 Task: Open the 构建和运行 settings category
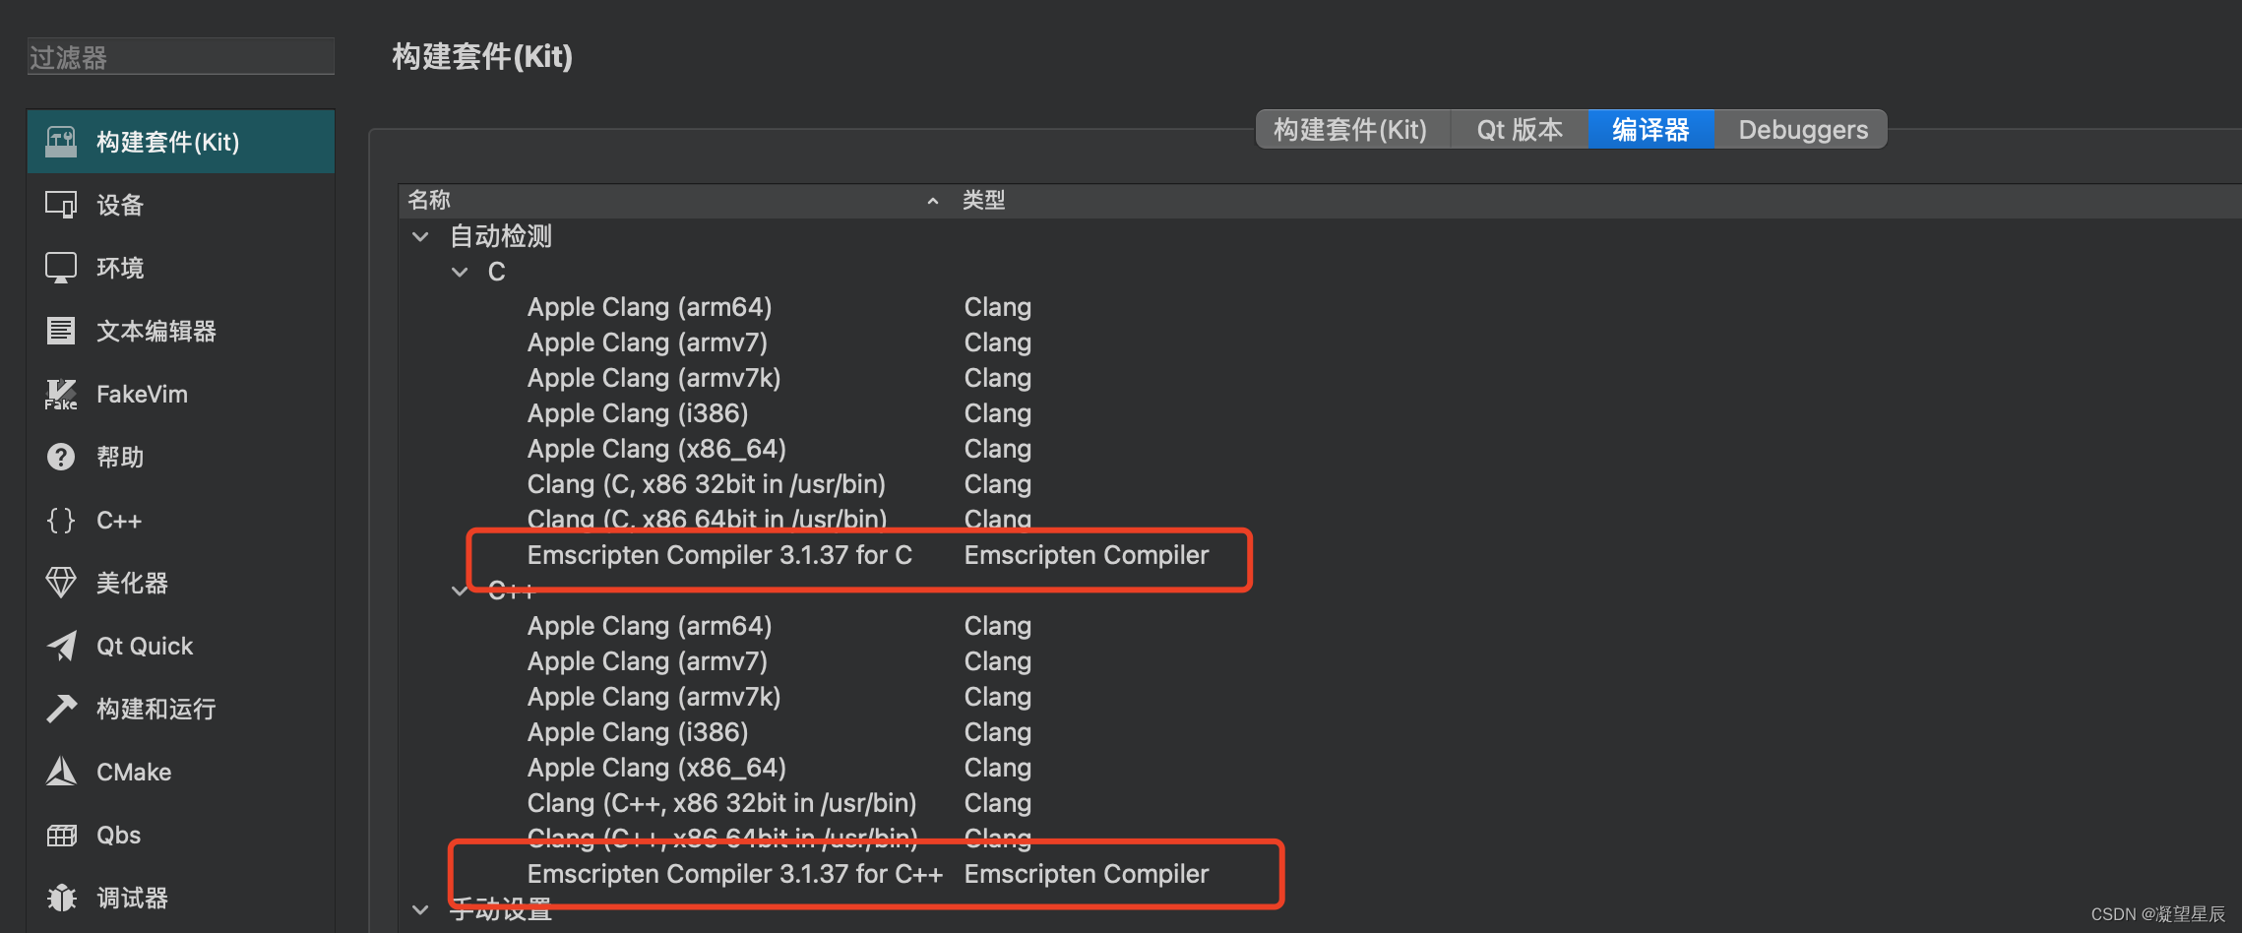[181, 709]
